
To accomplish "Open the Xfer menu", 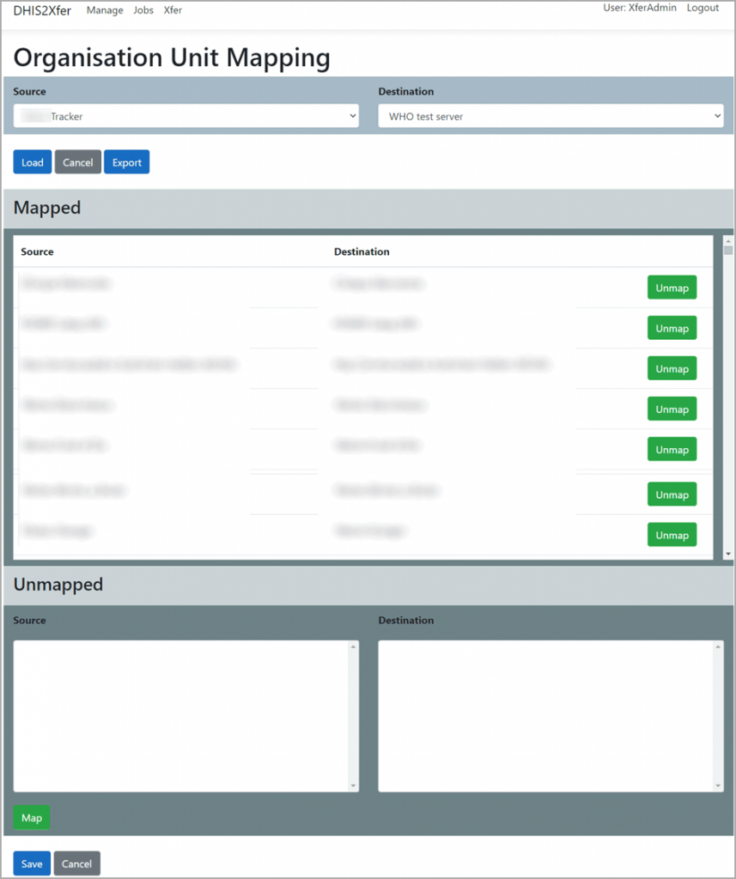I will [x=172, y=9].
